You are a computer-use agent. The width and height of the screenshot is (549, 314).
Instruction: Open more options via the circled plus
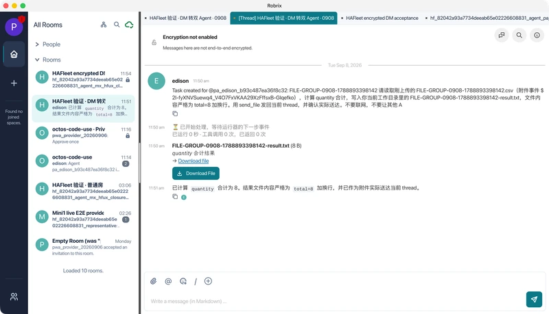[x=208, y=281]
